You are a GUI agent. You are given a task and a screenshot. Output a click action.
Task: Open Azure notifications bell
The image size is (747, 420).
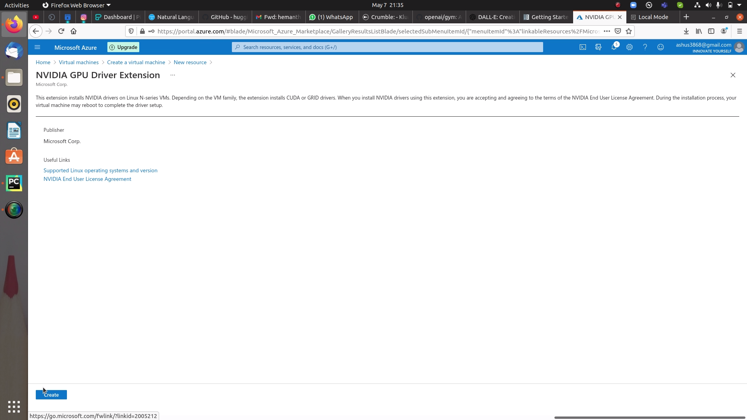(614, 47)
